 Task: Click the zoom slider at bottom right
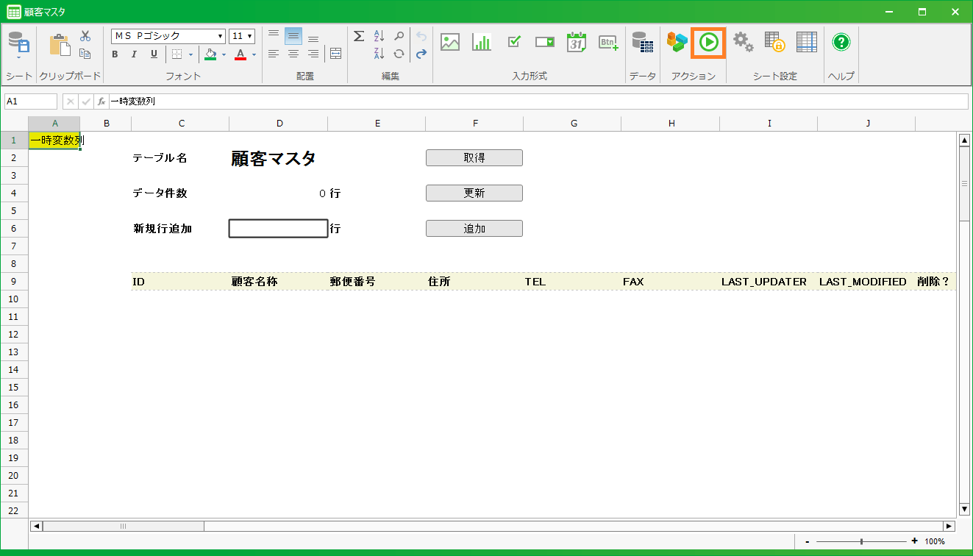(x=861, y=541)
